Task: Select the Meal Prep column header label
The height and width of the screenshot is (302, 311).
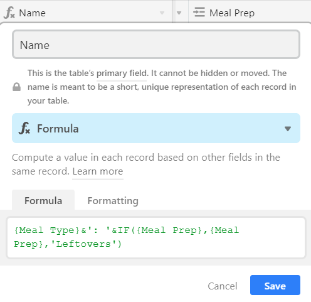Action: tap(232, 13)
